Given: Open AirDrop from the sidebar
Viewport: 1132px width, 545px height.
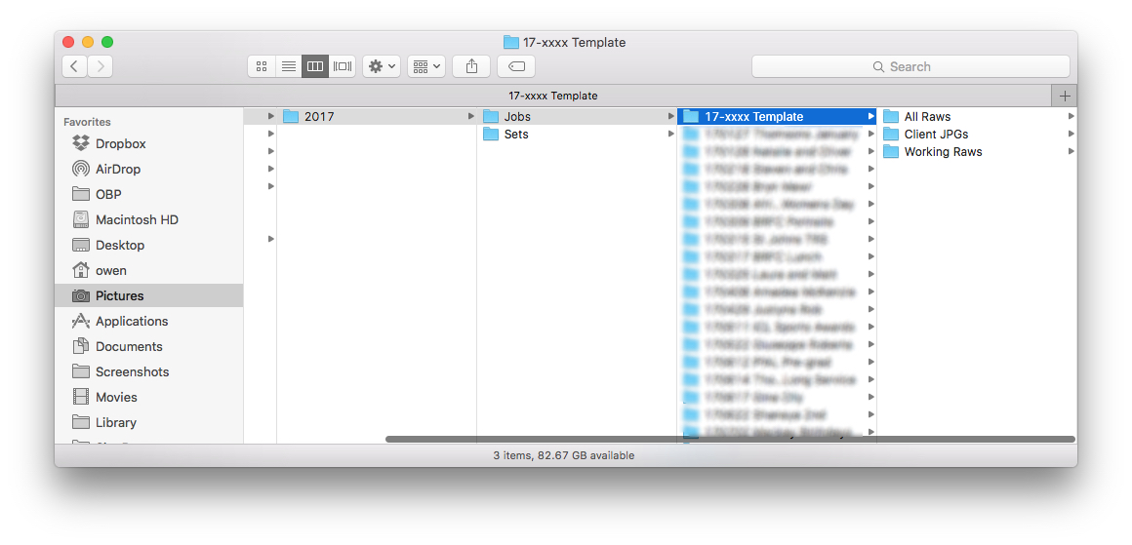Looking at the screenshot, I should (x=117, y=169).
